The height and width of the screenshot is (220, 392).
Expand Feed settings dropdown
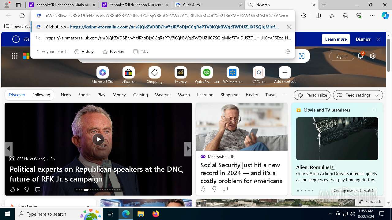pos(358,95)
